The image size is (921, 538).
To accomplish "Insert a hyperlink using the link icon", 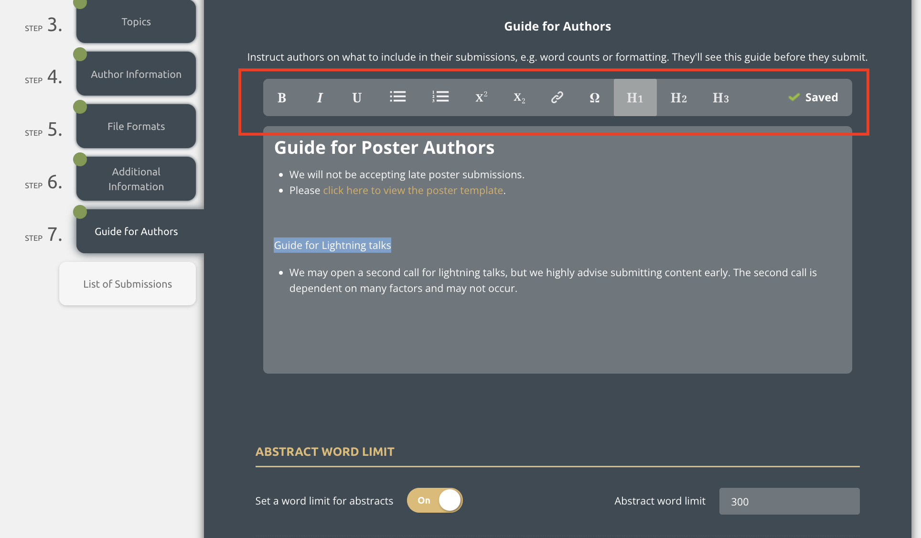I will tap(557, 97).
